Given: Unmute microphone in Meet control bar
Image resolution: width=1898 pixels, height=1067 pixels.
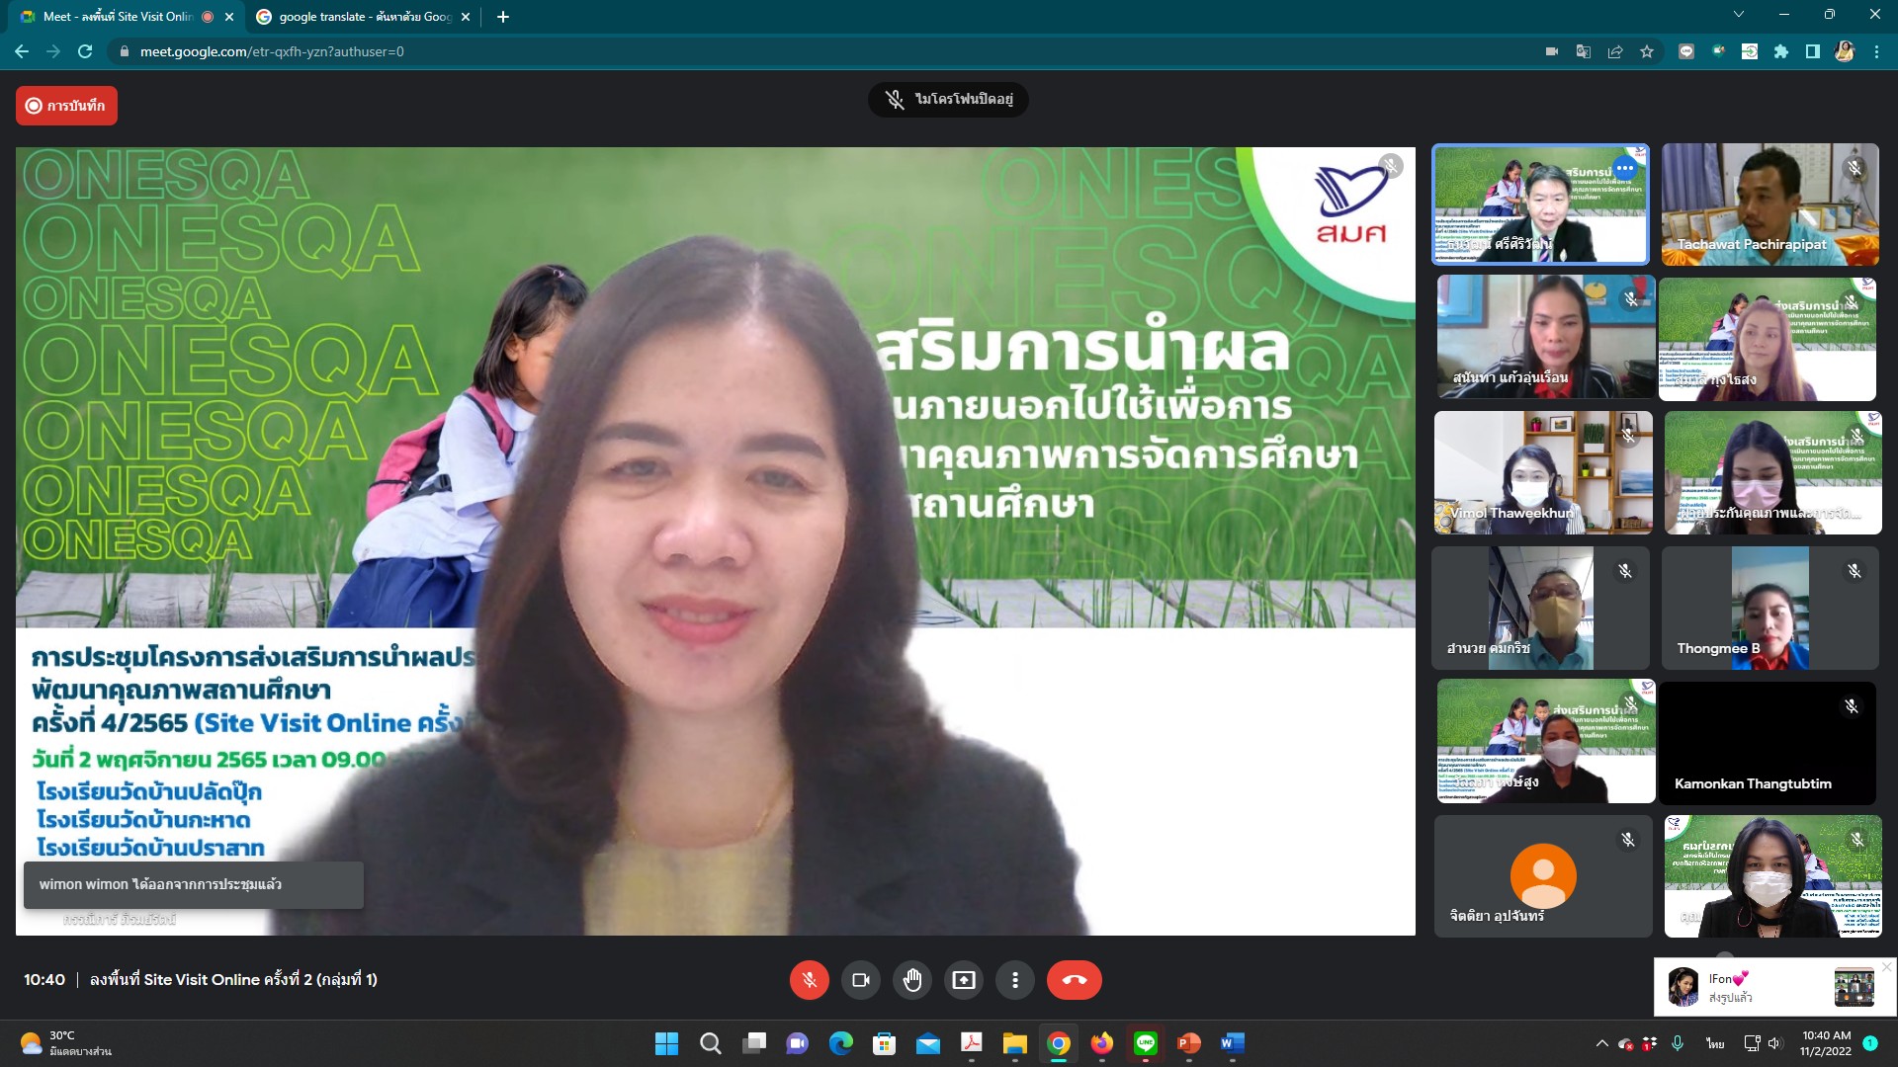Looking at the screenshot, I should point(809,980).
